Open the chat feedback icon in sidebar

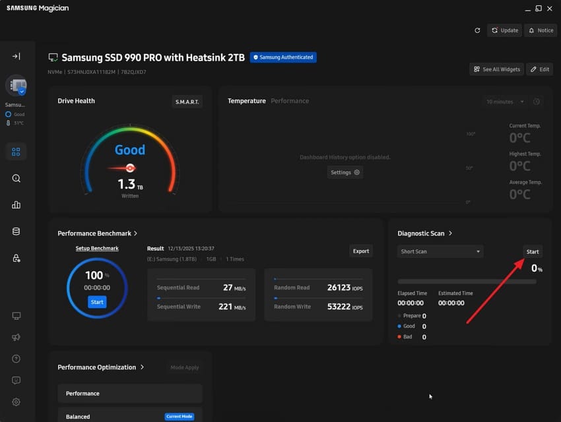[16, 380]
